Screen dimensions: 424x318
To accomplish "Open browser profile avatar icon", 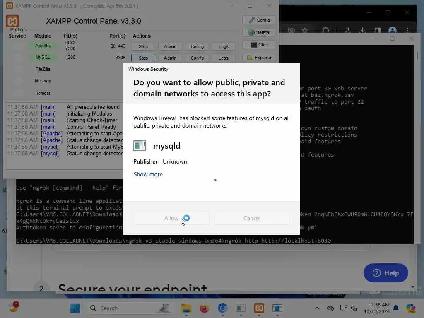I will pyautogui.click(x=393, y=30).
